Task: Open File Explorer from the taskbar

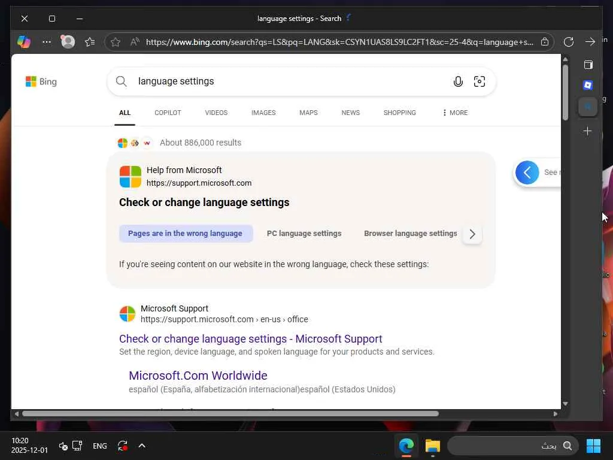Action: tap(432, 446)
